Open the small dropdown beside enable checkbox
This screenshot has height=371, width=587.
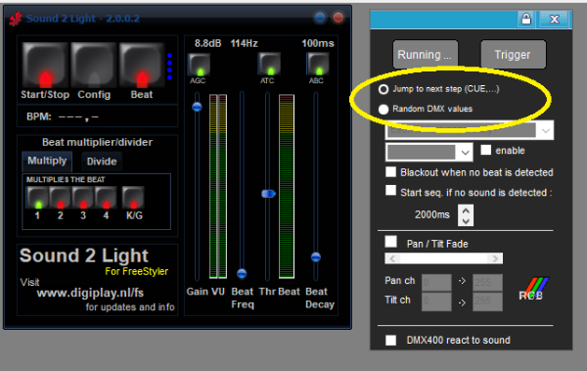(x=429, y=152)
